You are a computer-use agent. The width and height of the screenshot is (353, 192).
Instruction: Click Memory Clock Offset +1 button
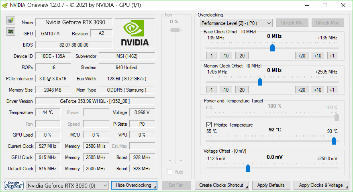coord(332,90)
